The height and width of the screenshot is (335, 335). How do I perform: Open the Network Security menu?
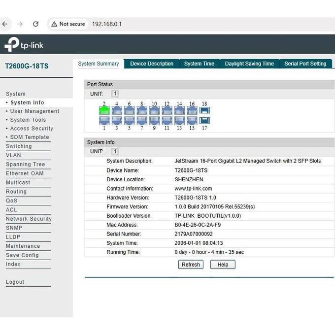click(29, 219)
